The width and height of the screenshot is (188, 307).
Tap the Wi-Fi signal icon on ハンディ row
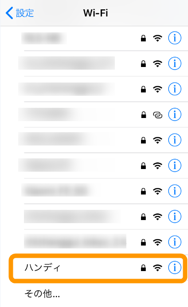point(158,268)
